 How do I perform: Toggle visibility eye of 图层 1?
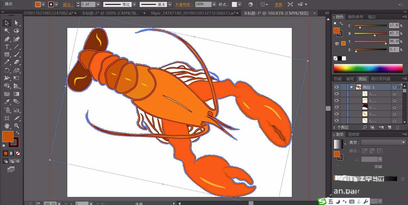pyautogui.click(x=337, y=87)
